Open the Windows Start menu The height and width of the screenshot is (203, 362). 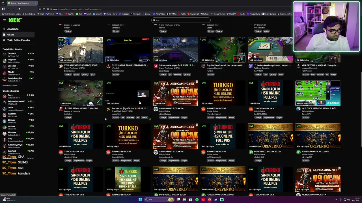point(140,200)
